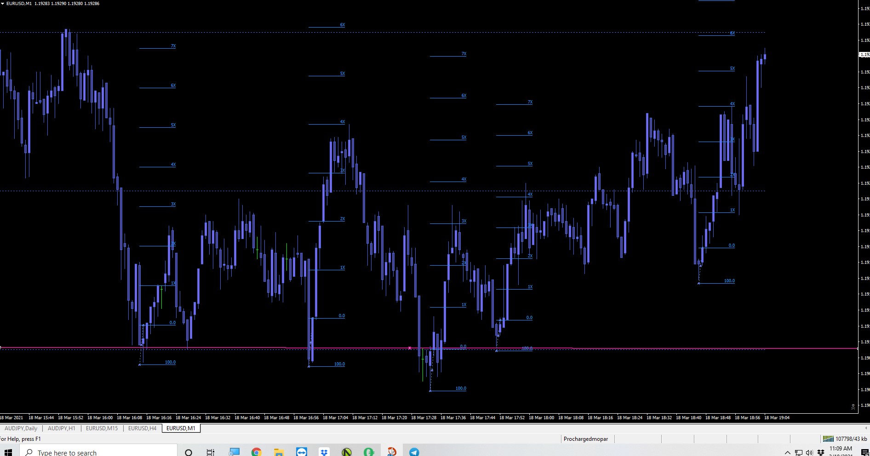Viewport: 870px width, 456px height.
Task: Open the Dropbox app pinned beside TeamViewer
Action: point(324,452)
